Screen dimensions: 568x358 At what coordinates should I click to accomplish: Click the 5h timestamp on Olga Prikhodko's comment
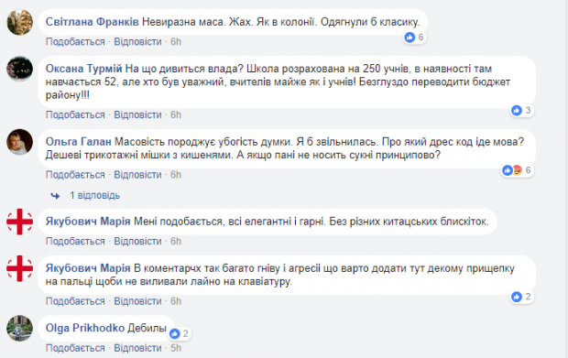click(176, 348)
